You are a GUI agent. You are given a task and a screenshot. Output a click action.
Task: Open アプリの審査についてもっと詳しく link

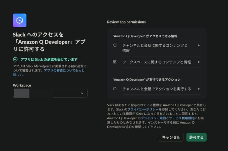(x=49, y=72)
